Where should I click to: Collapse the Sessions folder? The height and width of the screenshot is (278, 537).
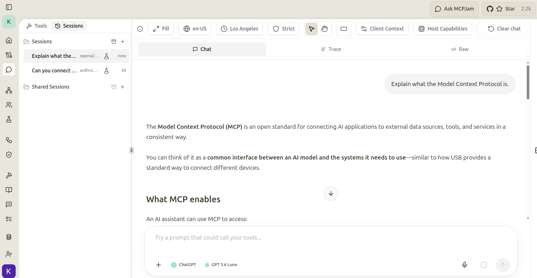38,42
